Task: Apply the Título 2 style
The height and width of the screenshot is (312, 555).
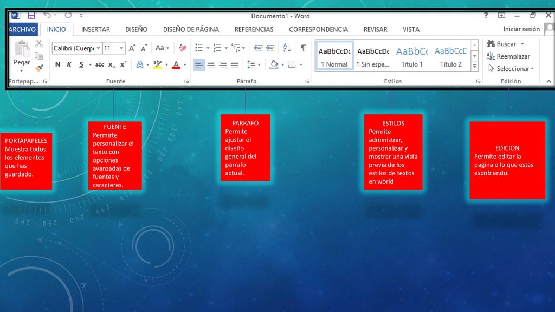Action: tap(450, 56)
